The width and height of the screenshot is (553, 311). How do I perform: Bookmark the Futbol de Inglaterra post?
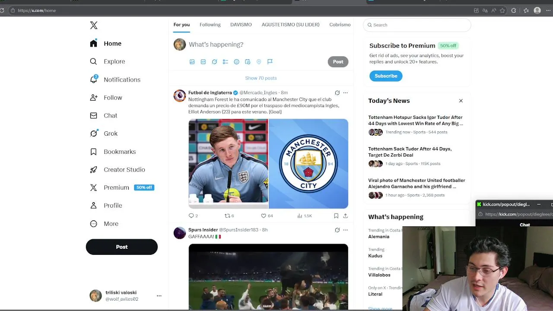coord(336,216)
